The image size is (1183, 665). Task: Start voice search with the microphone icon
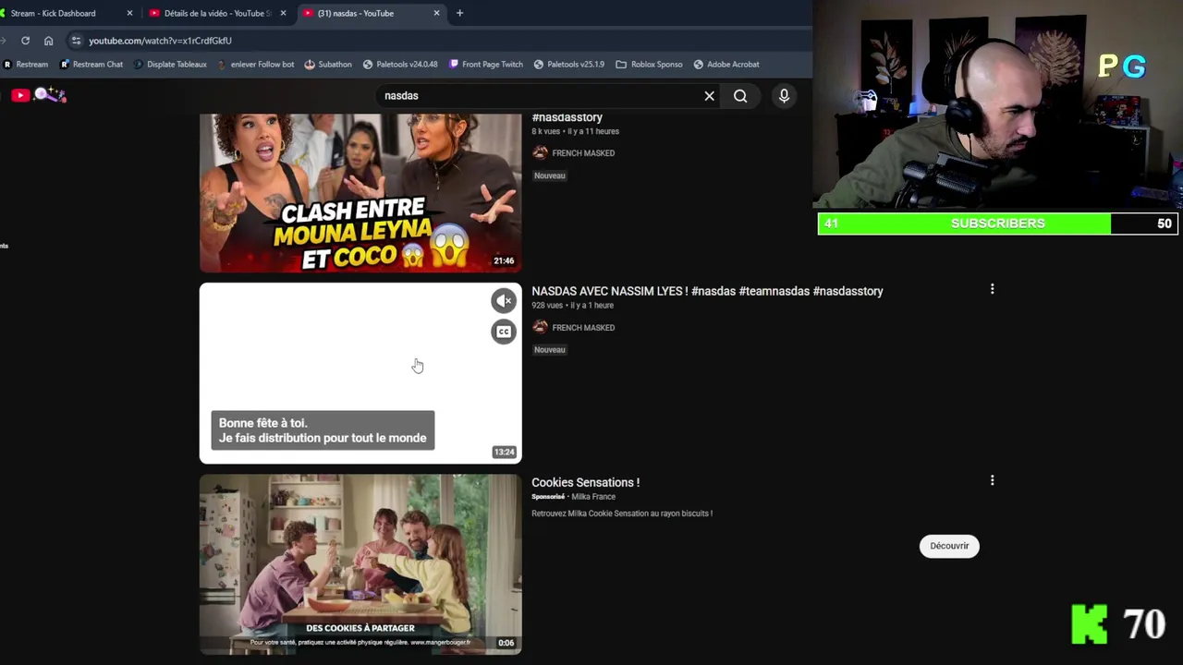tap(784, 96)
